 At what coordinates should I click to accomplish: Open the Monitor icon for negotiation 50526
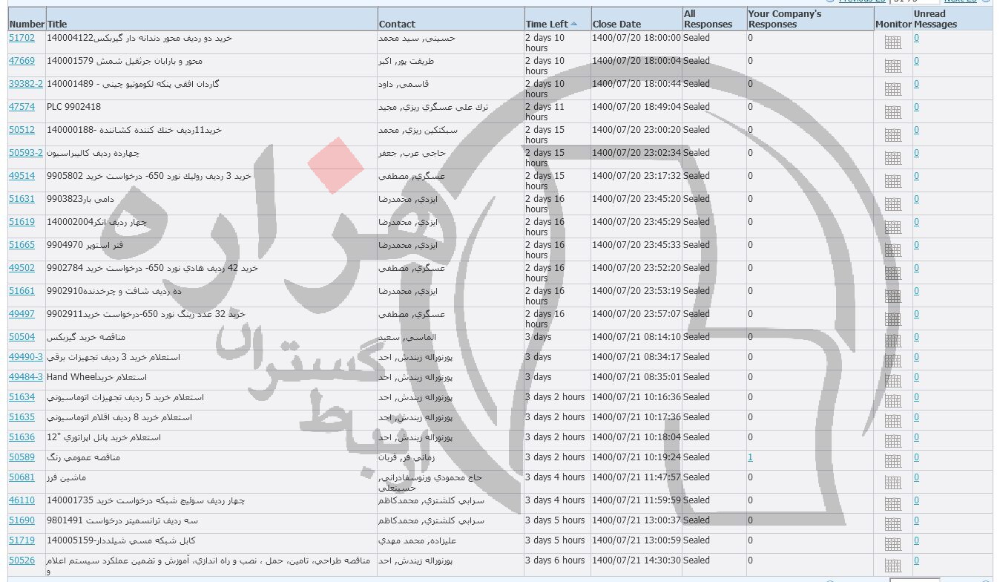click(893, 564)
